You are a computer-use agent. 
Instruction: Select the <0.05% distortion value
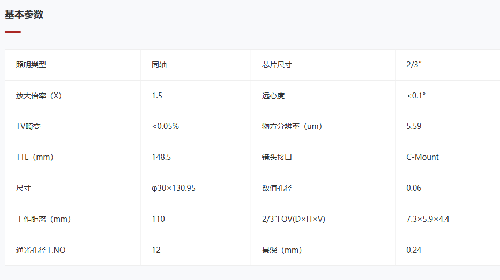click(x=165, y=127)
